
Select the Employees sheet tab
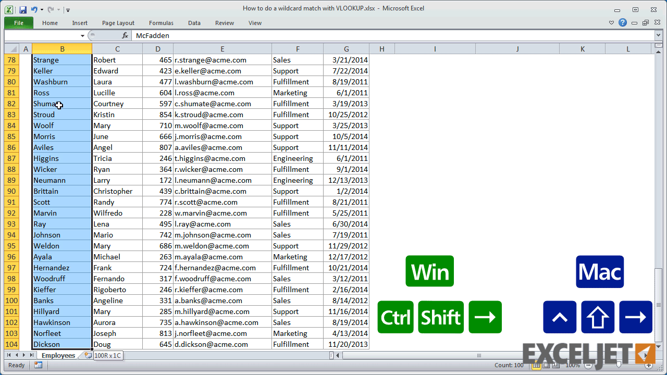pos(57,355)
